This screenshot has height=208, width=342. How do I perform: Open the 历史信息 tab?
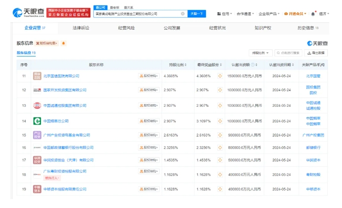[308, 28]
